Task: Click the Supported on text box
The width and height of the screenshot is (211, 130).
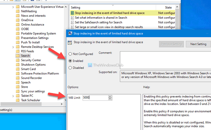Action: click(x=165, y=76)
